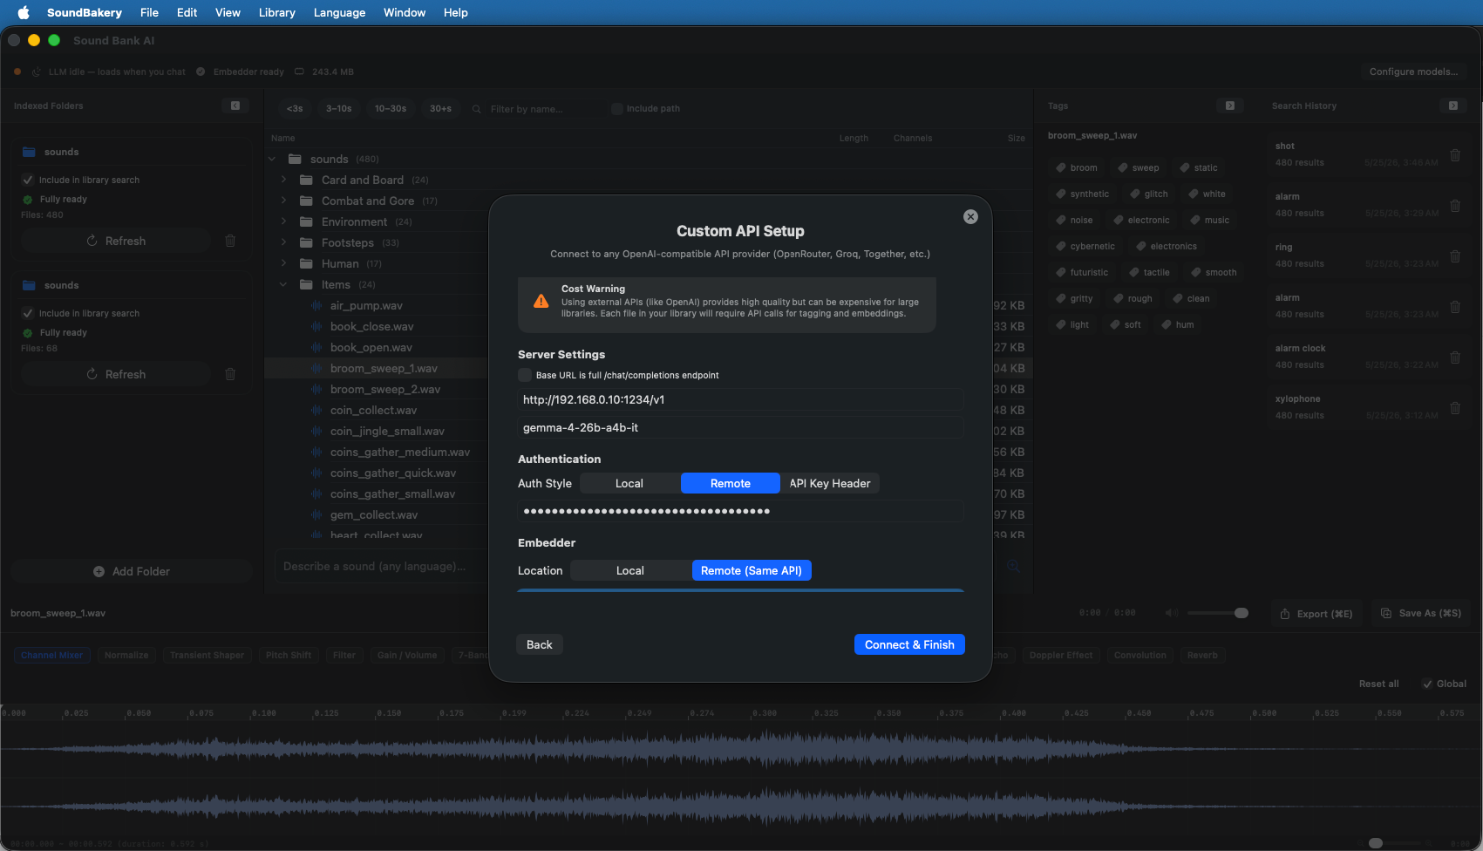The image size is (1483, 851).
Task: Click the Add Folder button
Action: tap(132, 571)
